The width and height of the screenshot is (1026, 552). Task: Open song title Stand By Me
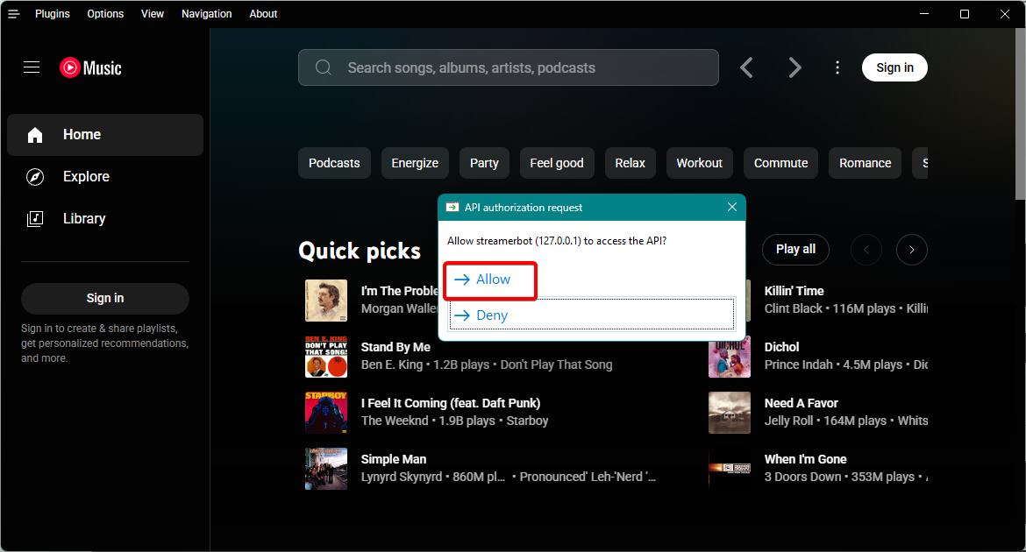(x=395, y=347)
